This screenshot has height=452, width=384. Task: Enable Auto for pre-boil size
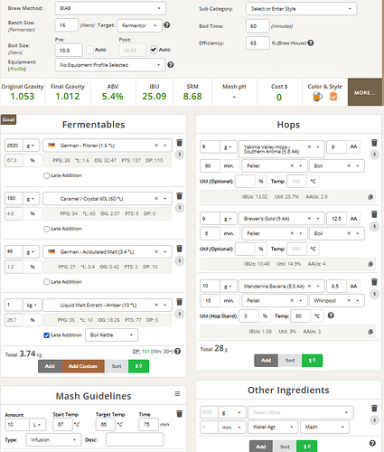coord(89,50)
